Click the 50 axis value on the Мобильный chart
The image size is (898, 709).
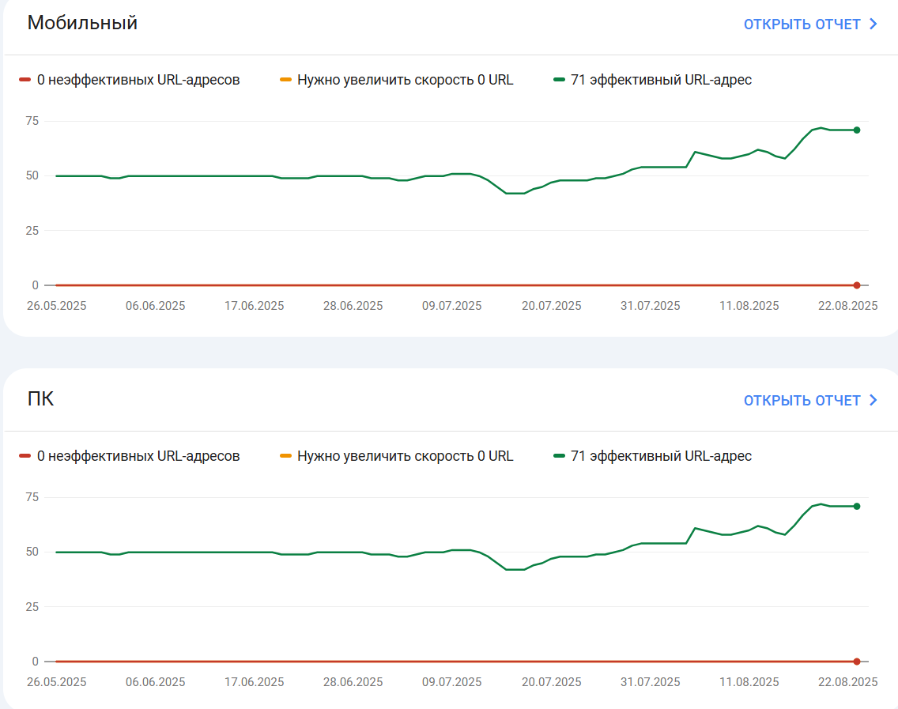(x=32, y=175)
